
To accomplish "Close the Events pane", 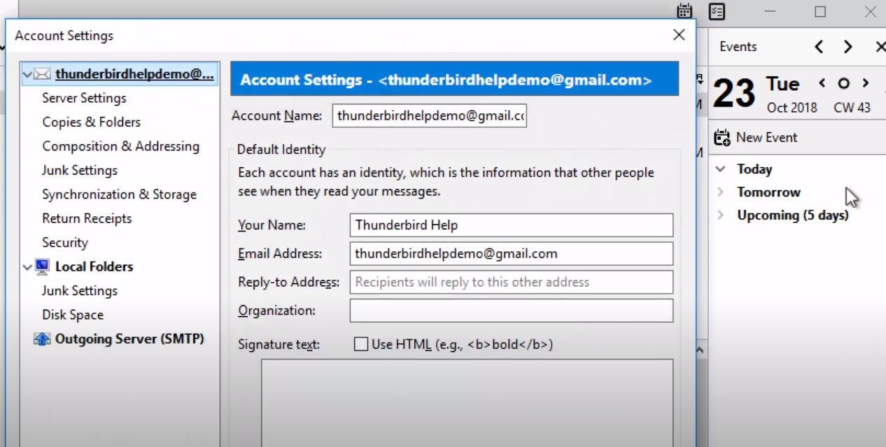I will 880,47.
